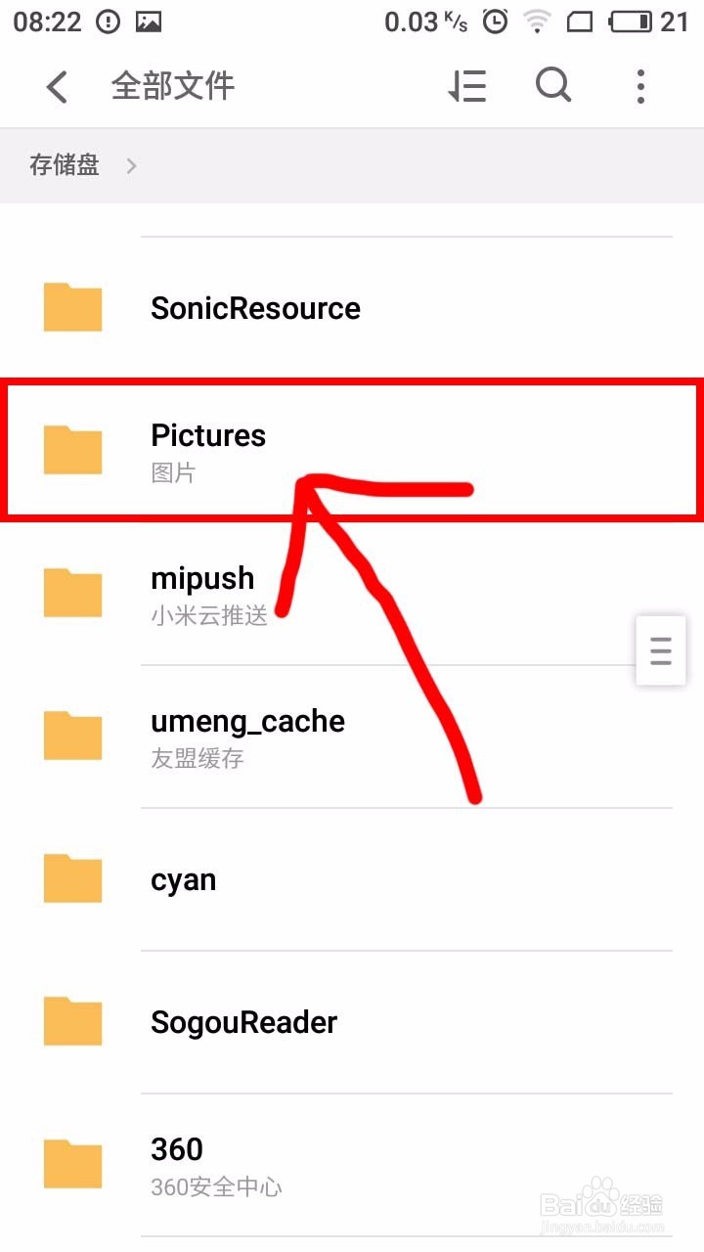
Task: Click the 360 folder icon
Action: (x=73, y=1164)
